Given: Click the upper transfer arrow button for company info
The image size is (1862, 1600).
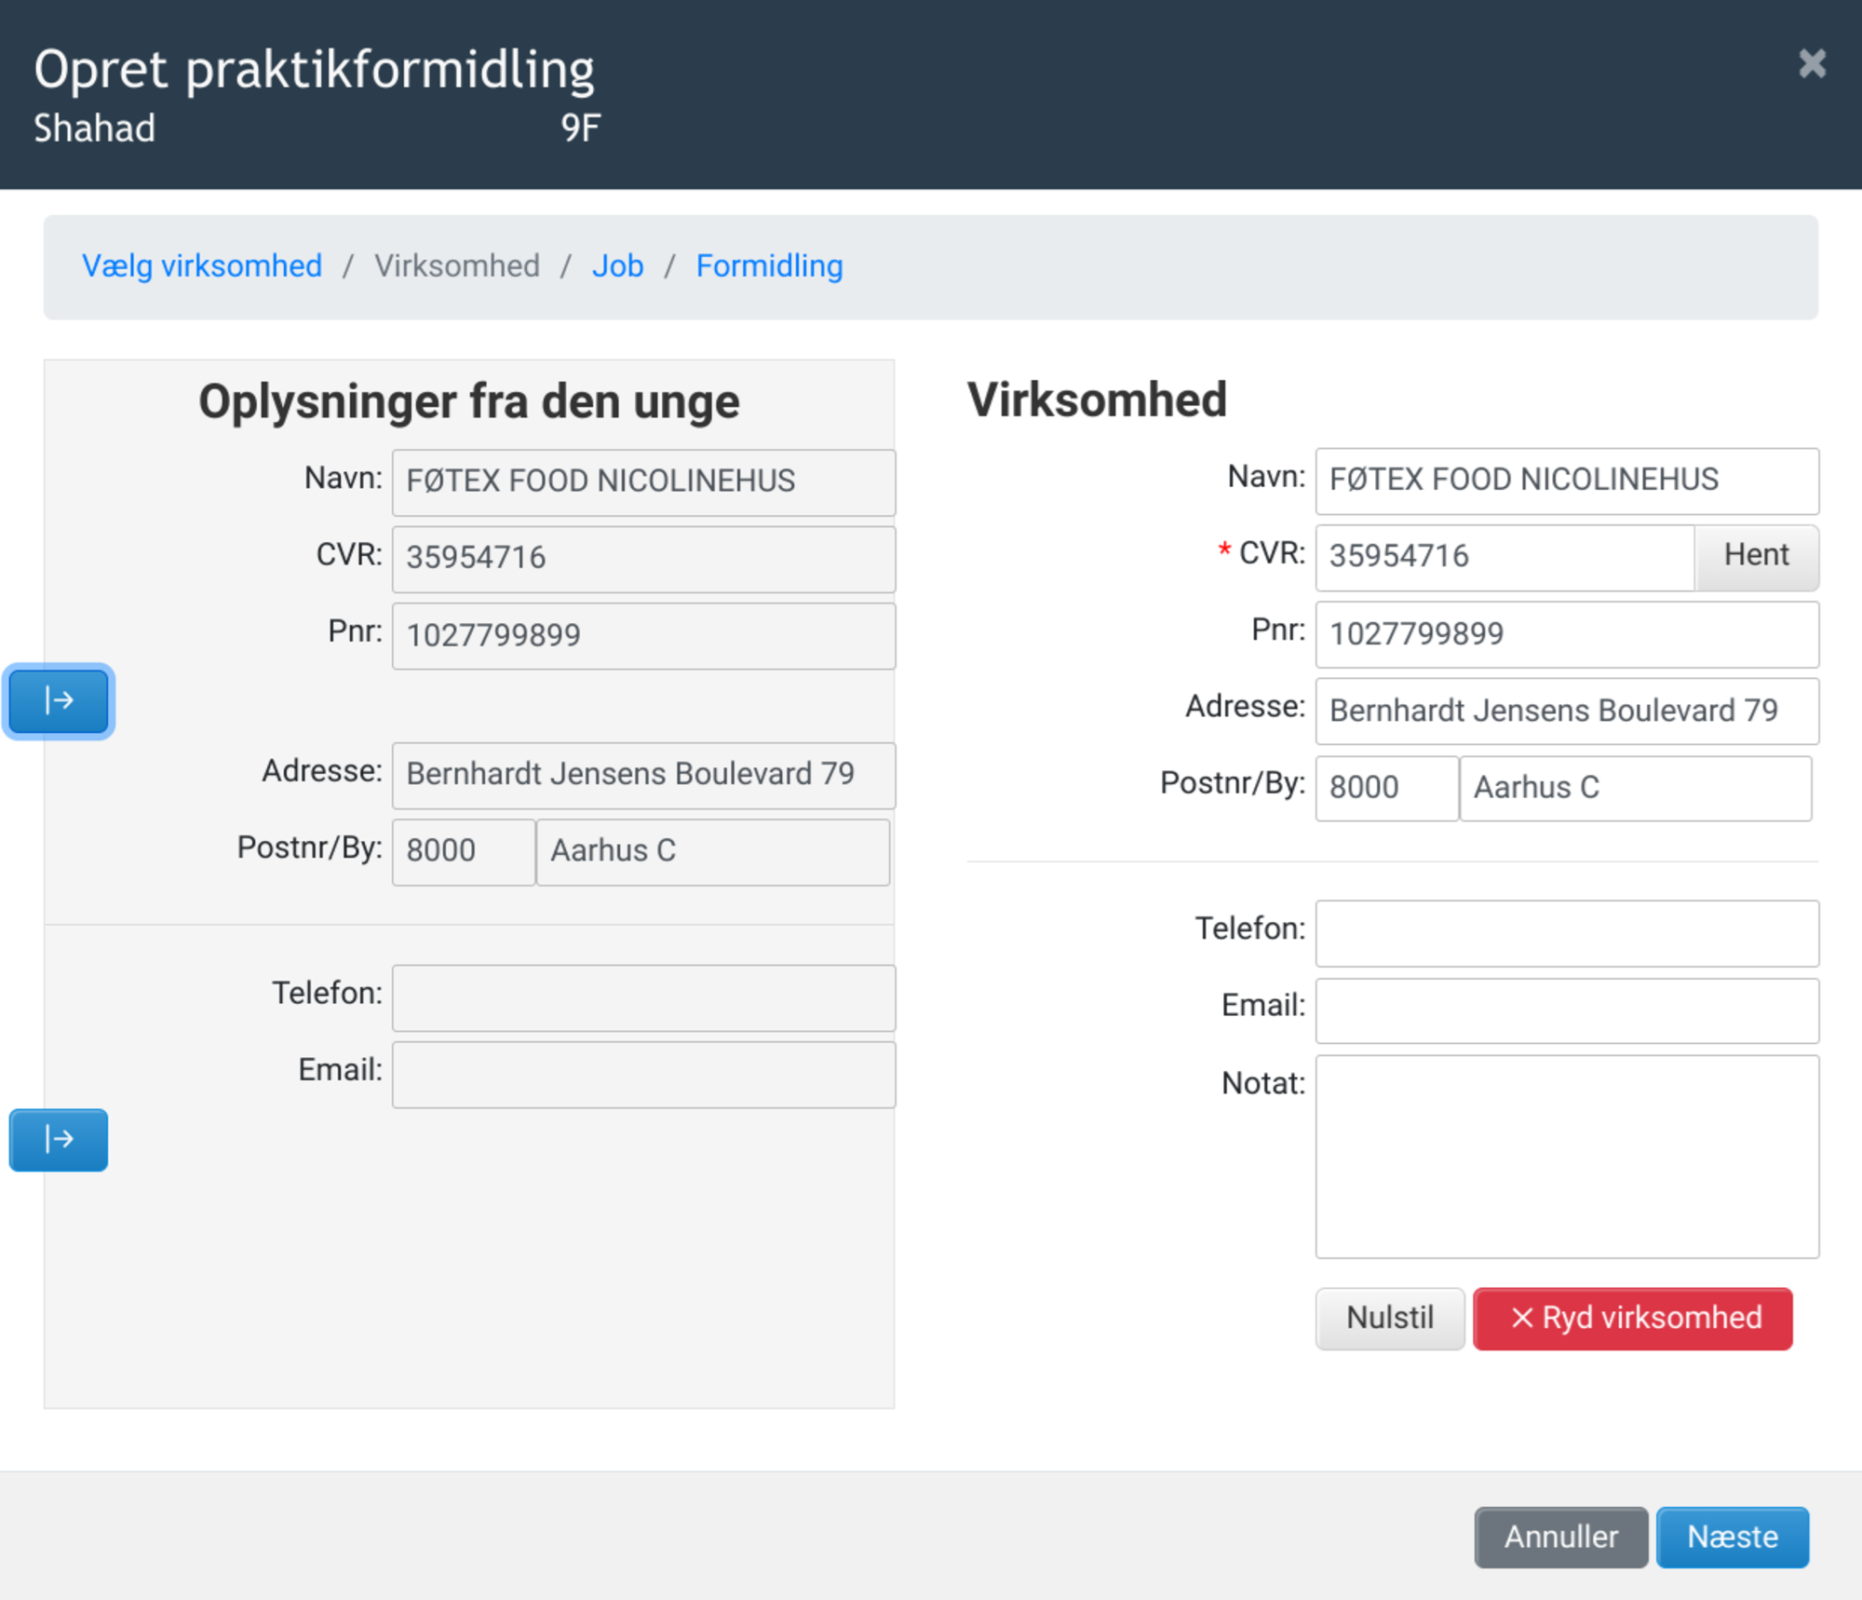Looking at the screenshot, I should pos(58,700).
